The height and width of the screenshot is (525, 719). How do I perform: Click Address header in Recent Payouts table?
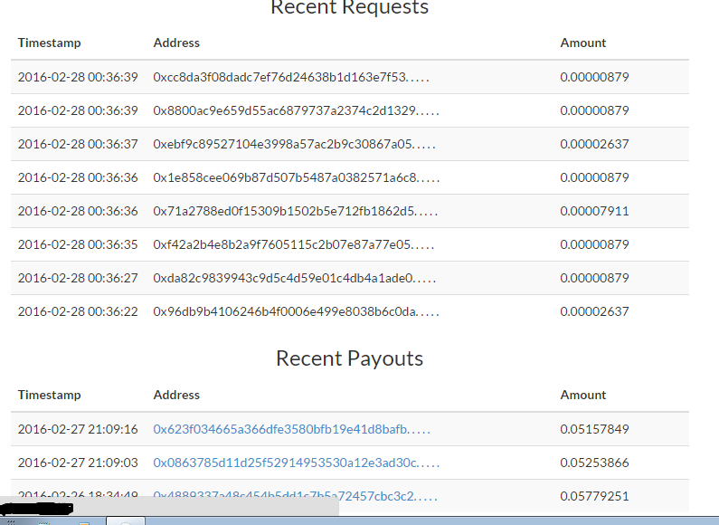pyautogui.click(x=176, y=396)
